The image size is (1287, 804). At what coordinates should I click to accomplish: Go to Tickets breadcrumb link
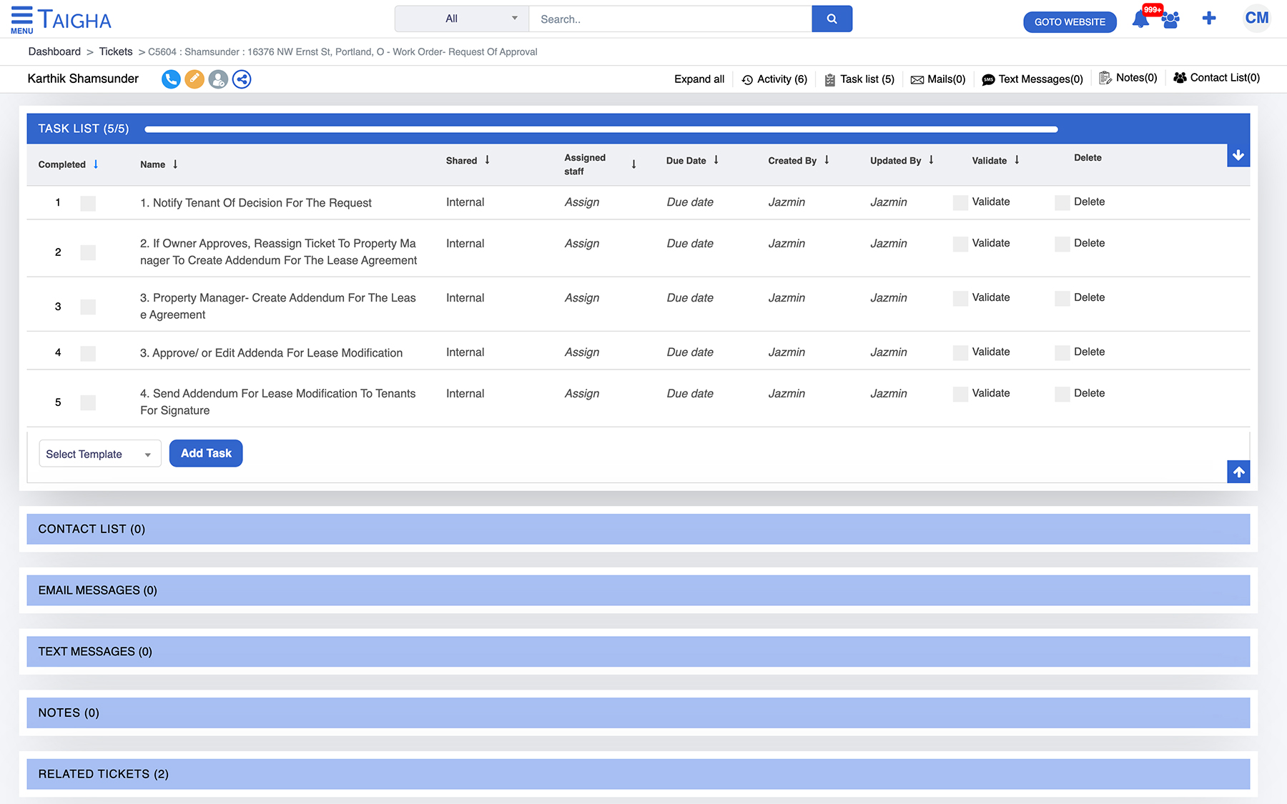coord(116,51)
